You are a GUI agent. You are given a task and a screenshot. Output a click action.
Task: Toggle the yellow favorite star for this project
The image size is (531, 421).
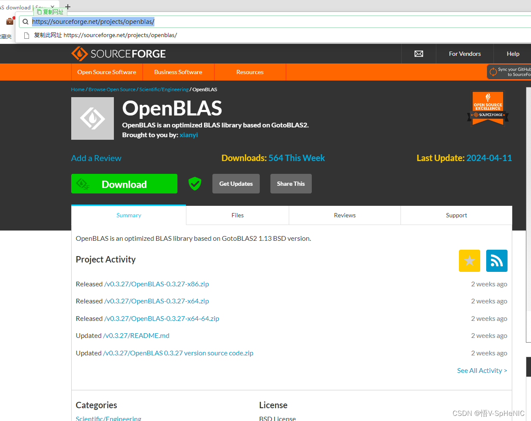click(x=469, y=260)
